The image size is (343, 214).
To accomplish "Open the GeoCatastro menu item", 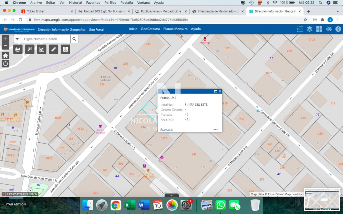I will coord(150,29).
